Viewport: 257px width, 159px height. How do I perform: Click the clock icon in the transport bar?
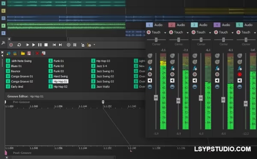[x=69, y=45]
